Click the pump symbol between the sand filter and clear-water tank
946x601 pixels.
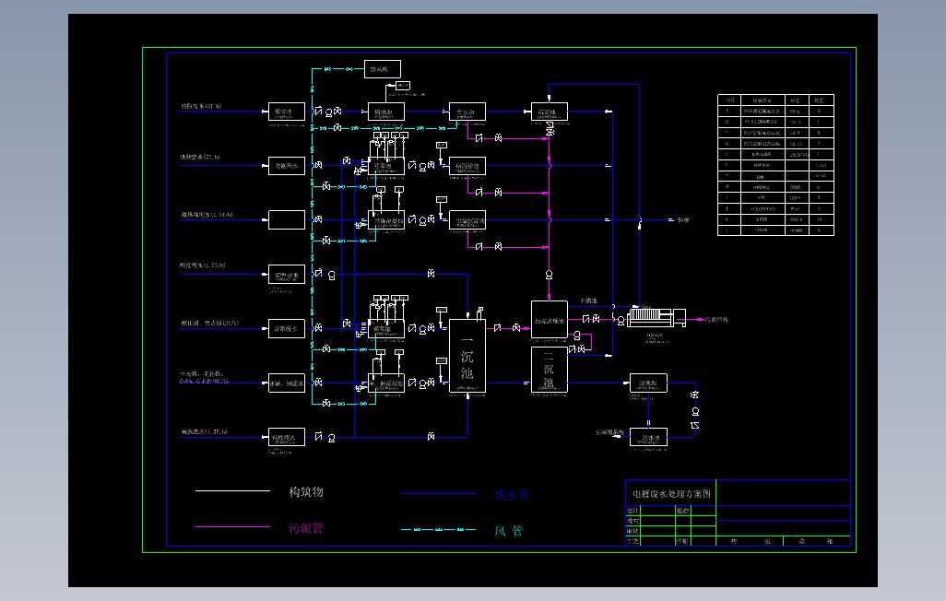pyautogui.click(x=695, y=411)
